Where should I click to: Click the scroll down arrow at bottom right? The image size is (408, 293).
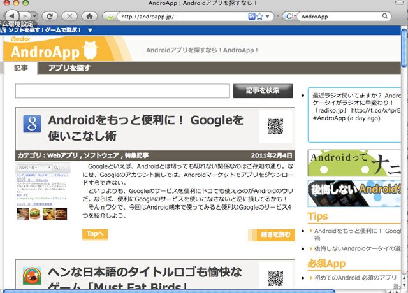(404, 286)
